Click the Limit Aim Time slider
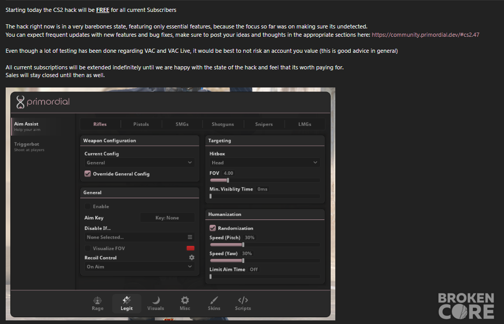The height and width of the screenshot is (324, 504). [264, 276]
